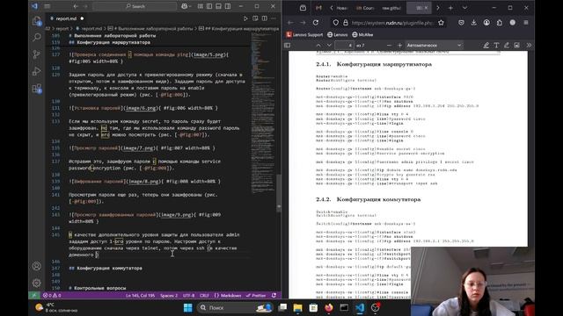Run the report.md file with play icon
Image resolution: width=563 pixels, height=316 pixels.
point(245,18)
